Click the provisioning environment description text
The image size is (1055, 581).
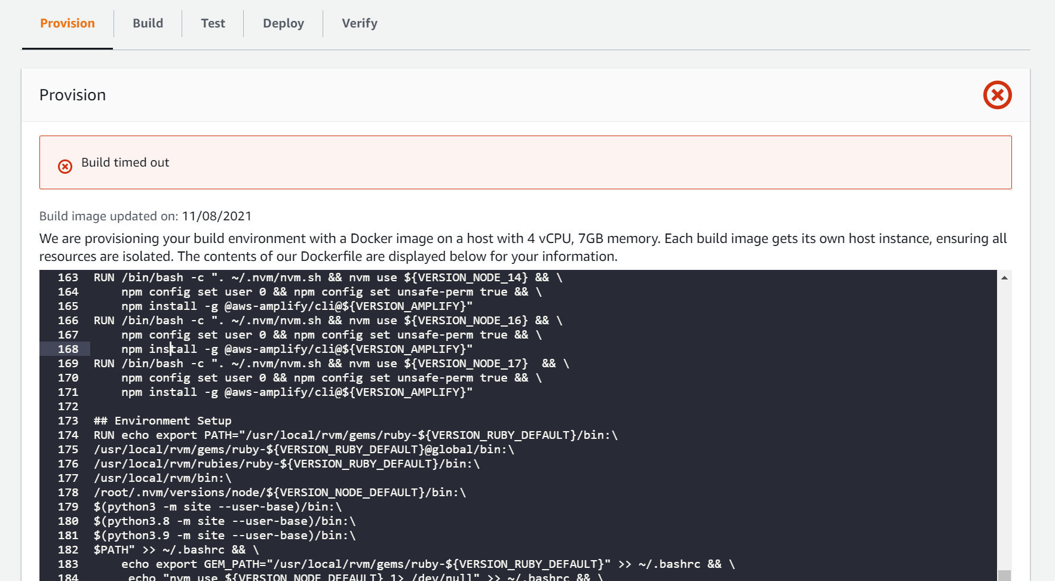[520, 247]
